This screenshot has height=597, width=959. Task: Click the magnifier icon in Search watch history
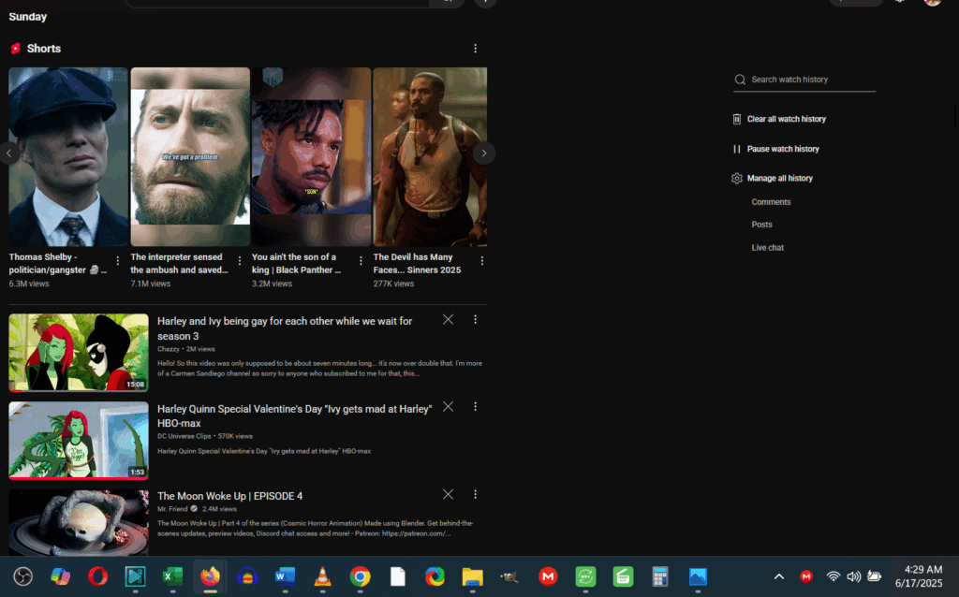point(740,80)
